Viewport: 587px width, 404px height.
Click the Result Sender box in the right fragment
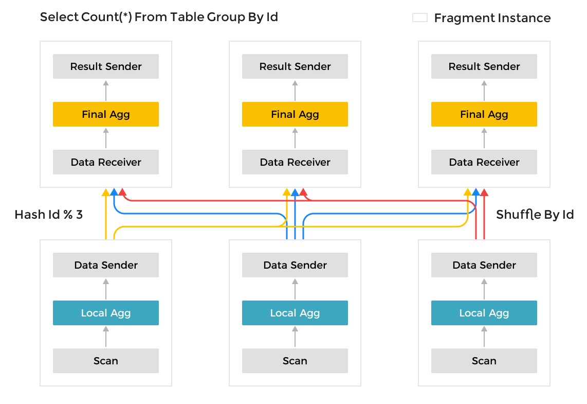pos(484,66)
